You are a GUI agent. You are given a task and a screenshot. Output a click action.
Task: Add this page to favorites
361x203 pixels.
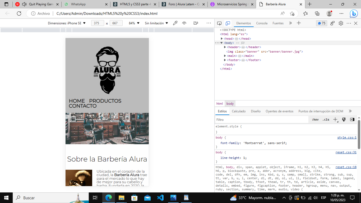click(292, 13)
